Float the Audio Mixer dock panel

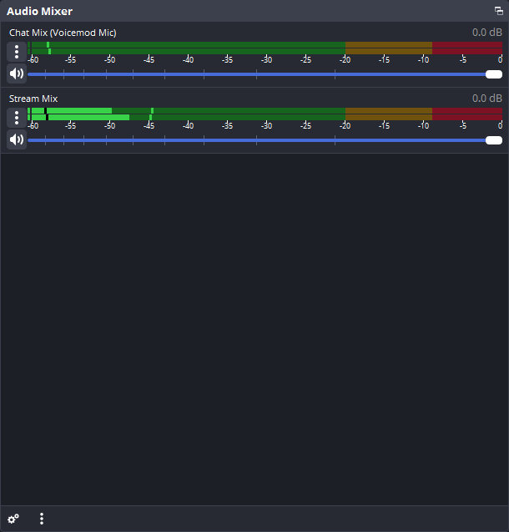pos(499,11)
